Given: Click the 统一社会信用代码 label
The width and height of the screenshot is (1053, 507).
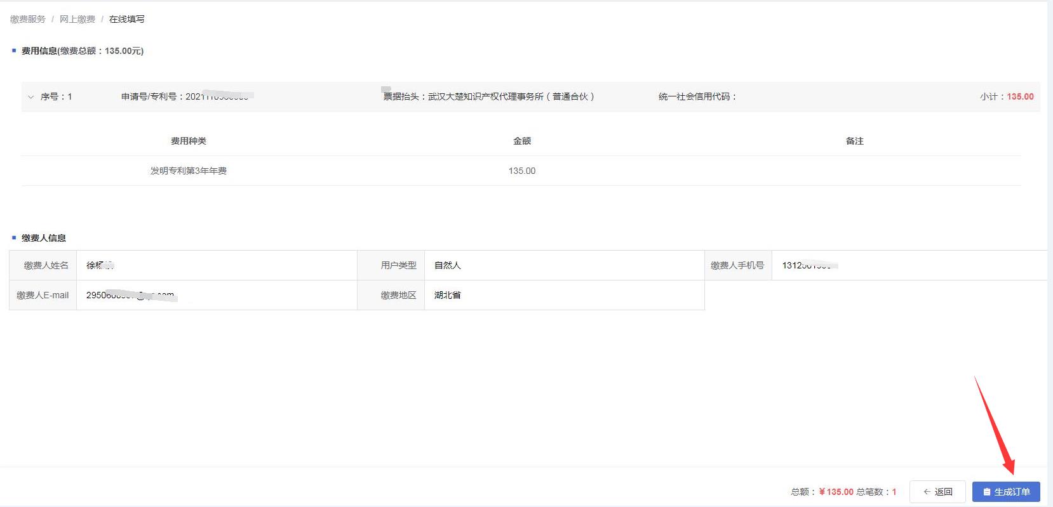Looking at the screenshot, I should pyautogui.click(x=697, y=96).
